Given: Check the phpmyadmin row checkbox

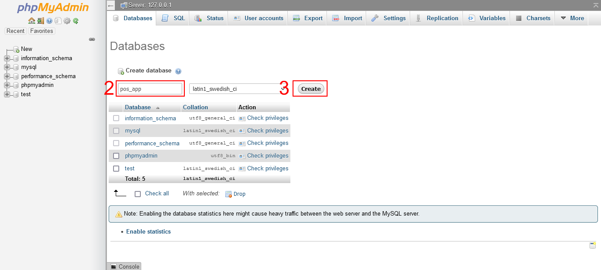Looking at the screenshot, I should tap(116, 155).
